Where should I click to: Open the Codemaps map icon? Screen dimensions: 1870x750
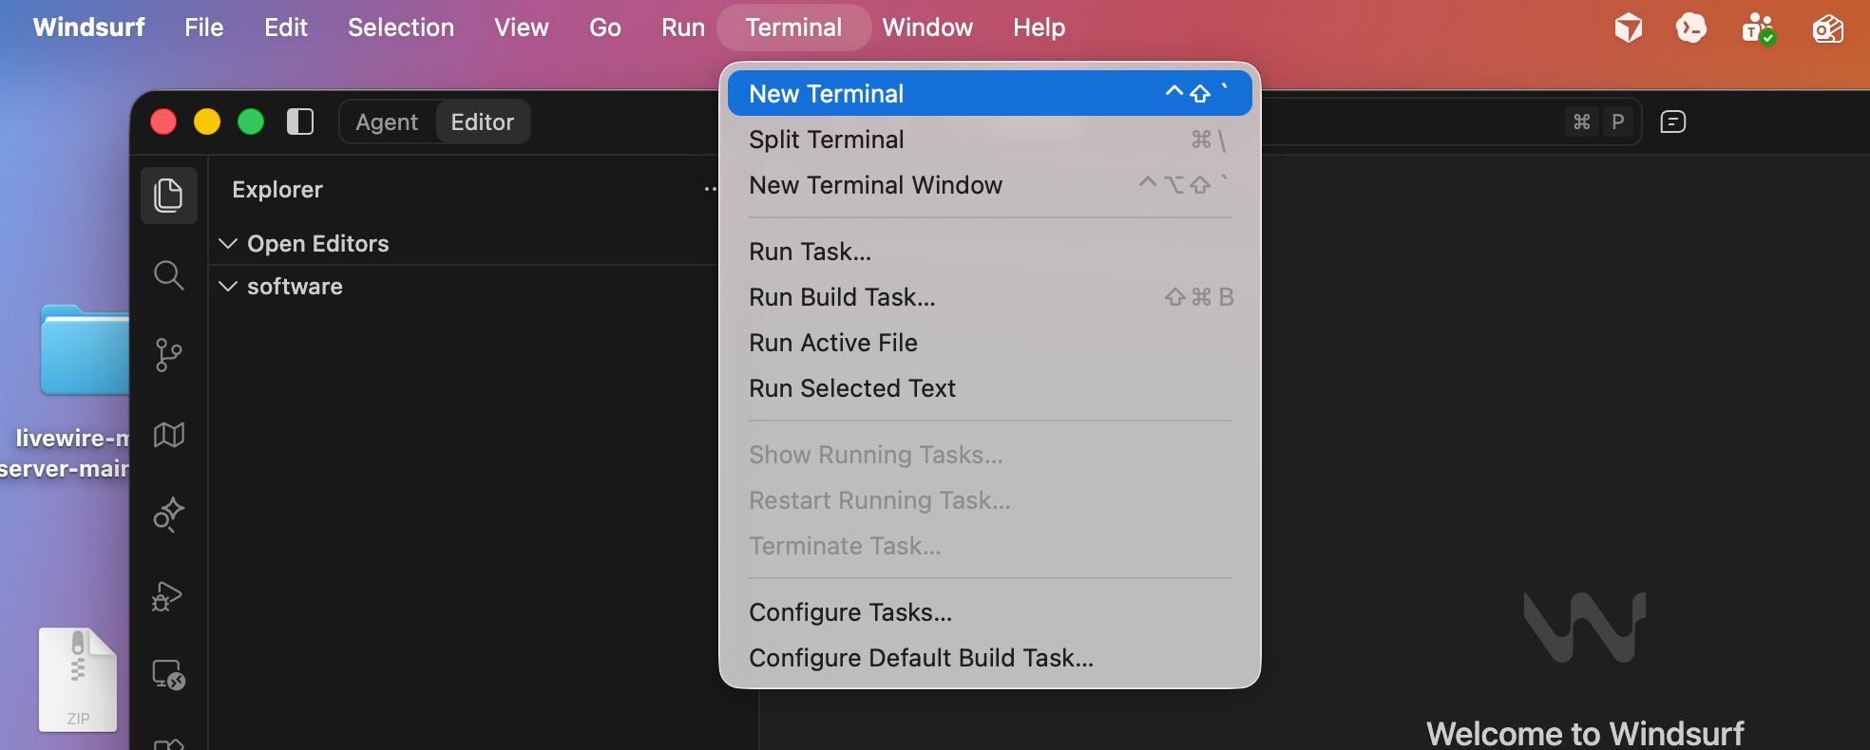click(168, 435)
